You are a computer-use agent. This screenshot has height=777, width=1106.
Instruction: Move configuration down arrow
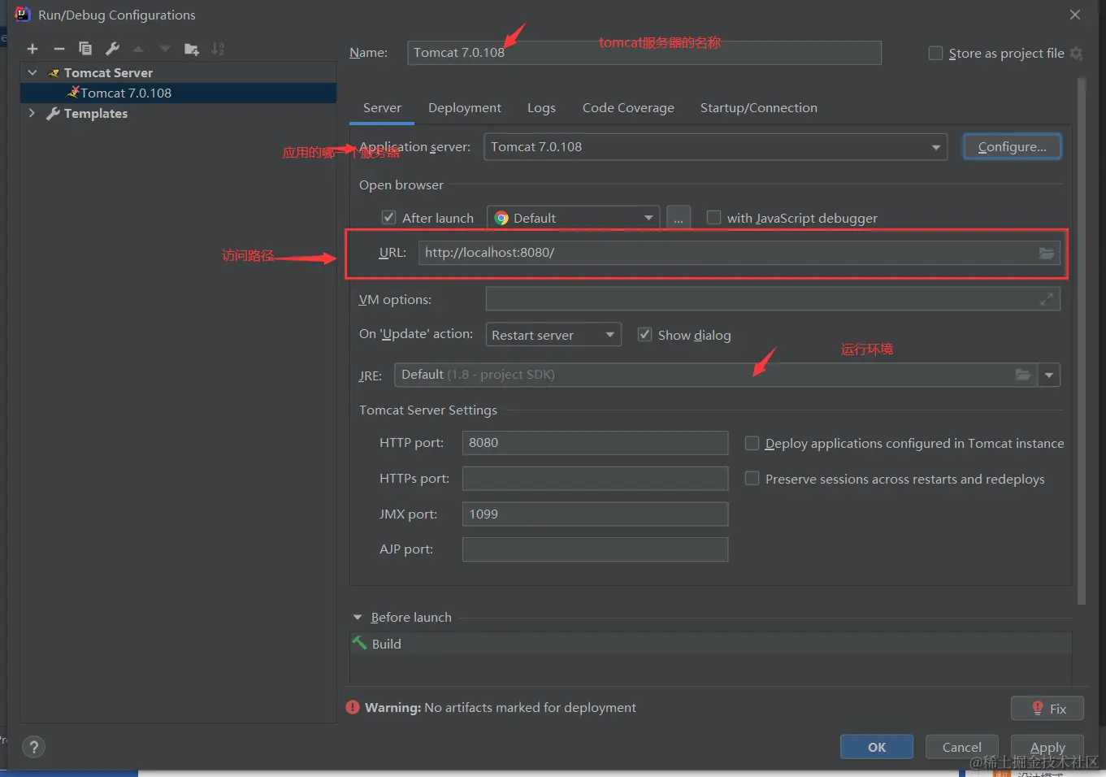click(x=165, y=49)
